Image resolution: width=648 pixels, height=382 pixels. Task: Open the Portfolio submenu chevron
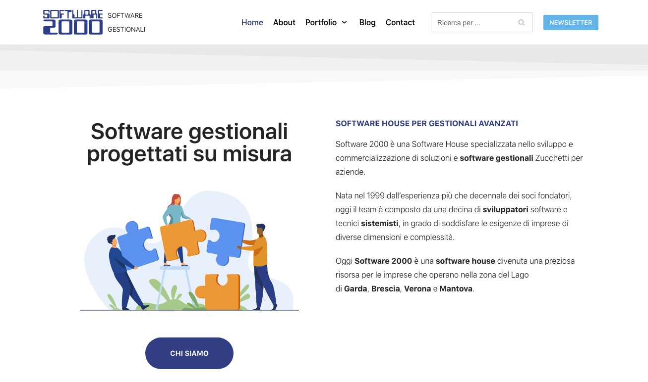point(344,22)
